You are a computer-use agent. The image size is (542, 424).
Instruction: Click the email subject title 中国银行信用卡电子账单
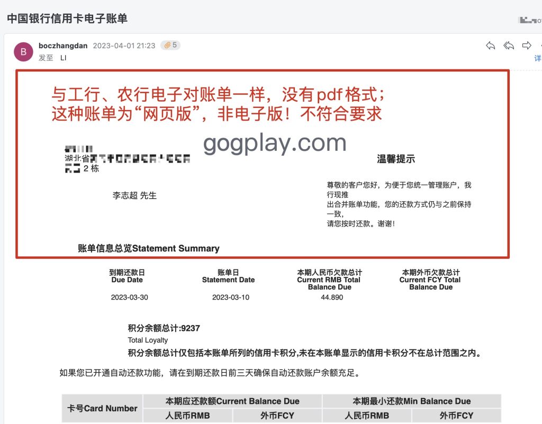(67, 18)
